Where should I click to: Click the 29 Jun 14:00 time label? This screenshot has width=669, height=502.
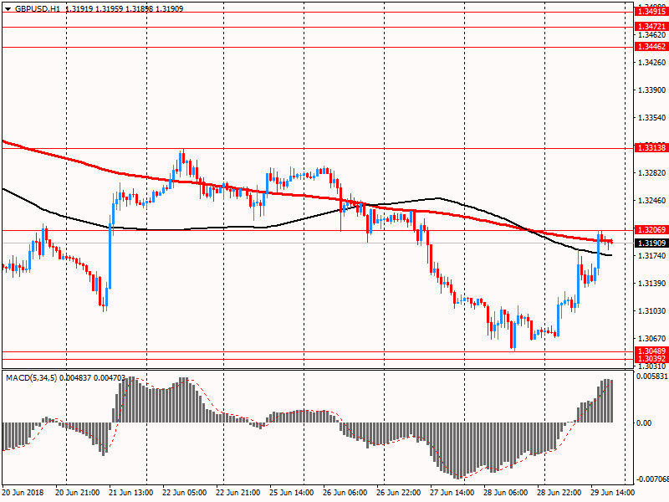(612, 492)
